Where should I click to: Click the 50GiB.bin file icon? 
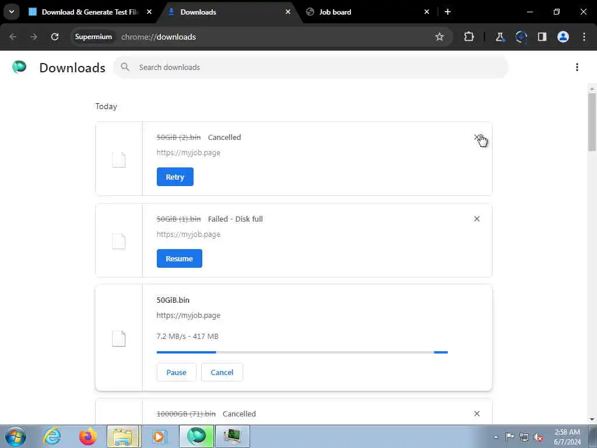point(119,339)
